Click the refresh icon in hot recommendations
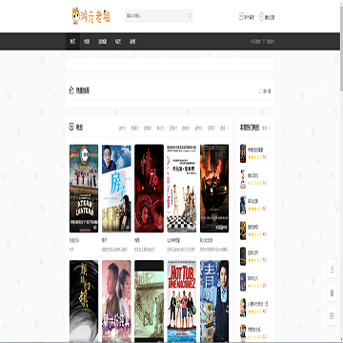The height and width of the screenshot is (343, 343). click(261, 91)
